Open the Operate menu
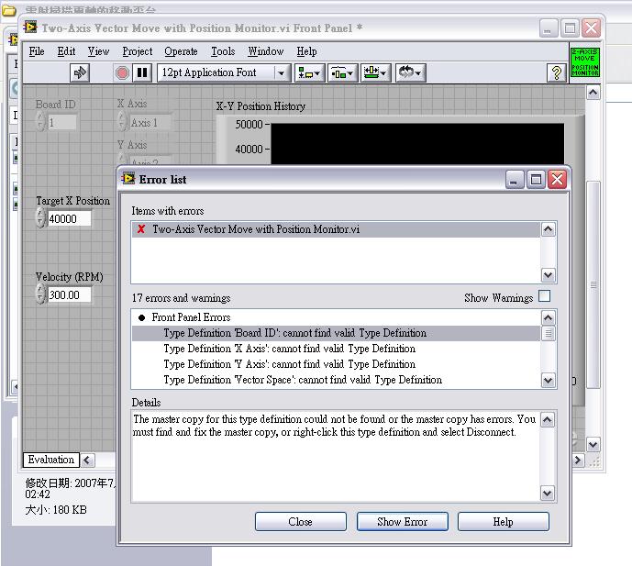The width and height of the screenshot is (632, 566). [x=181, y=51]
